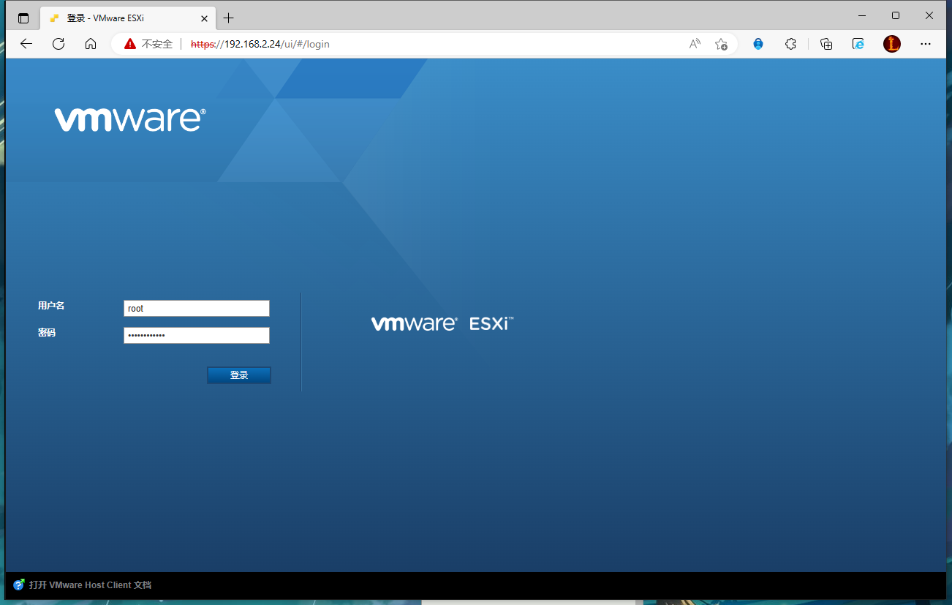The image size is (952, 605).
Task: Click the Internet Explorer mode icon
Action: (859, 44)
